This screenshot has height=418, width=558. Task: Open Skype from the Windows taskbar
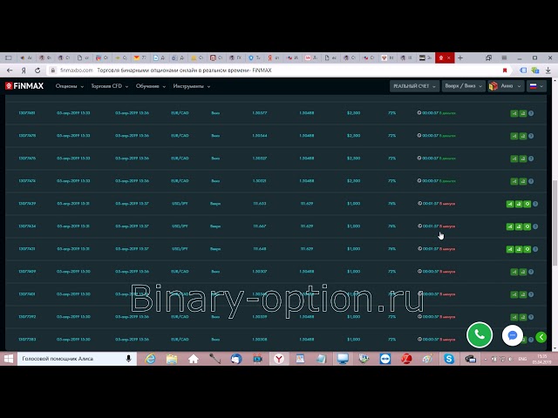pyautogui.click(x=449, y=359)
